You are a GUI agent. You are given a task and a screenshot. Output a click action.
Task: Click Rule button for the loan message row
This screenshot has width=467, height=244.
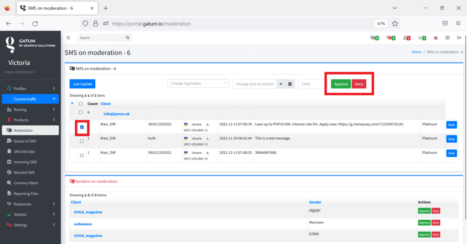coord(451,125)
